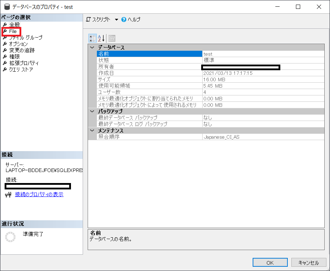This screenshot has height=271, width=330.
Task: Collapse the バックアップ category section
Action: [x=92, y=111]
